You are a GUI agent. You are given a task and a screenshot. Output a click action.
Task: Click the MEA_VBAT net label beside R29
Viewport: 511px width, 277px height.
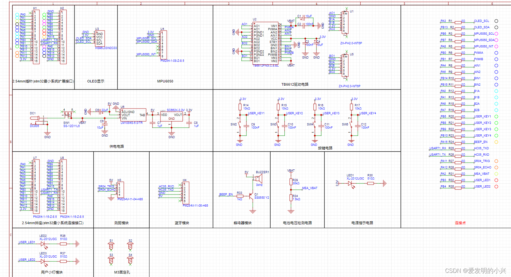[310, 188]
